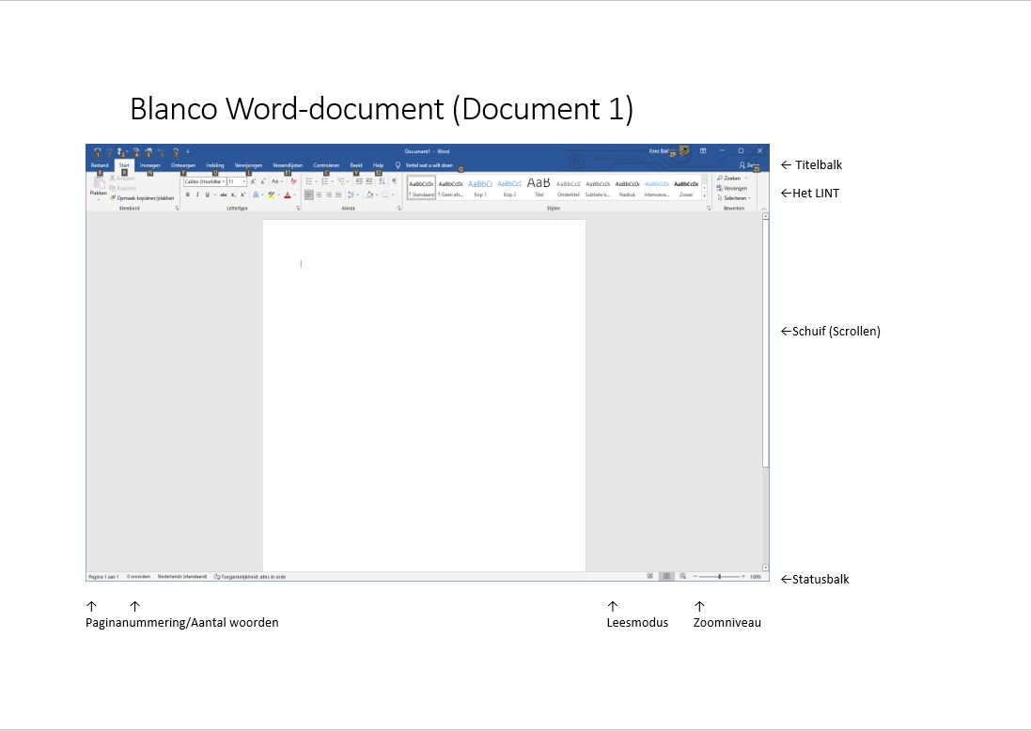Click the sort A-Z icon

click(382, 181)
